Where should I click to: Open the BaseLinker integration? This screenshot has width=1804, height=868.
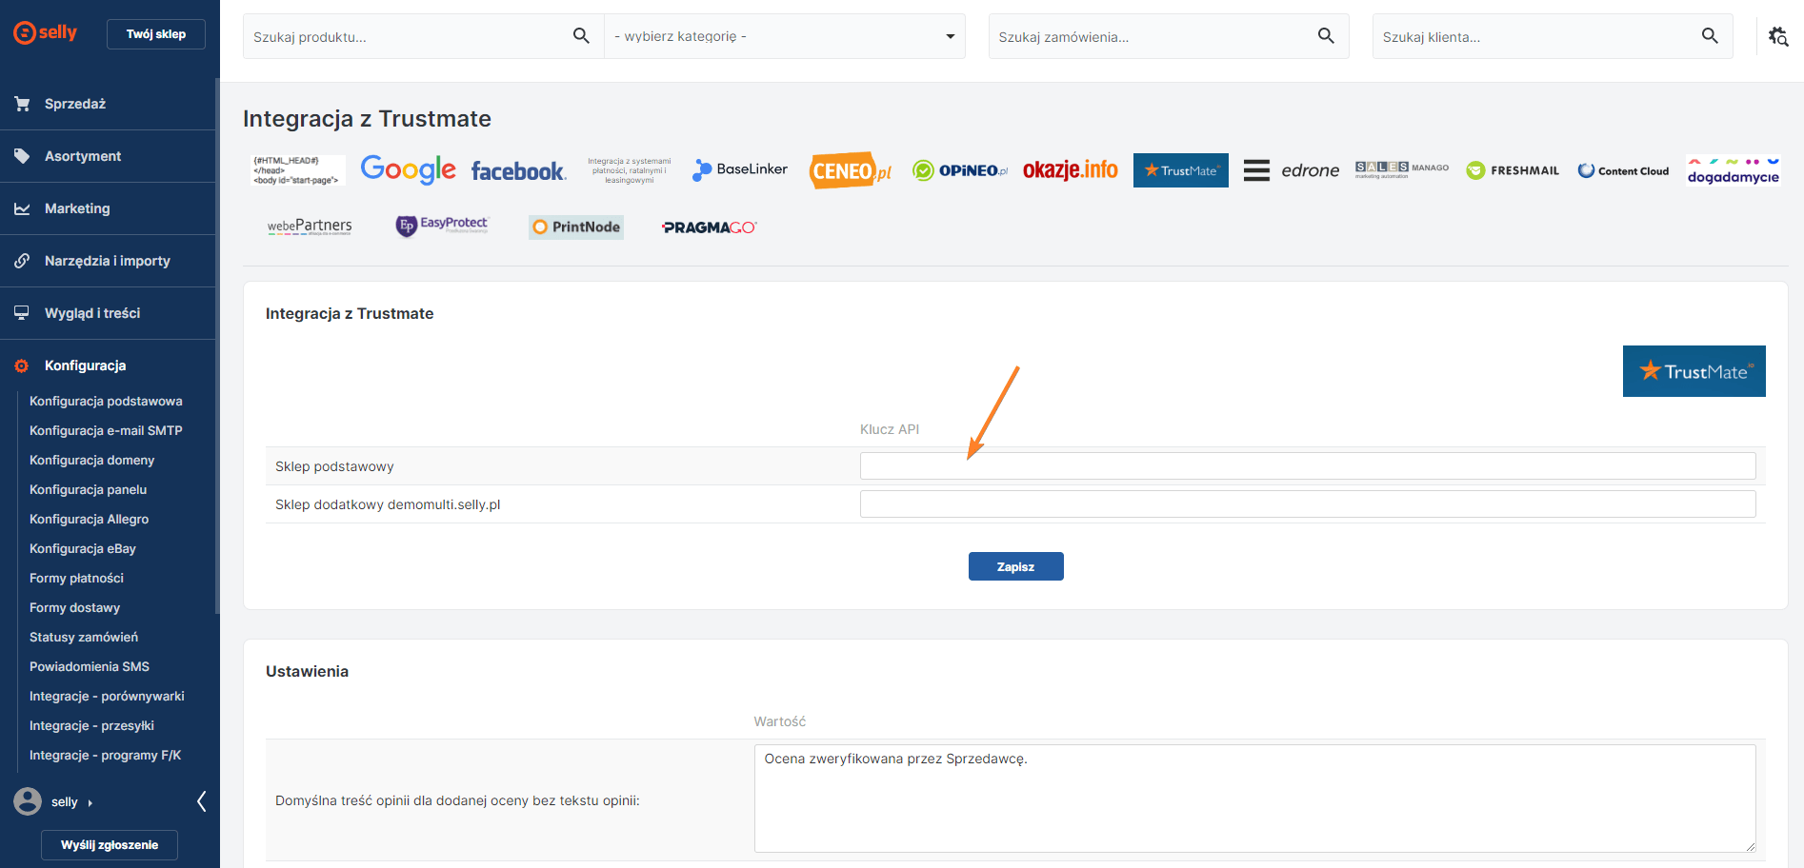pos(740,169)
